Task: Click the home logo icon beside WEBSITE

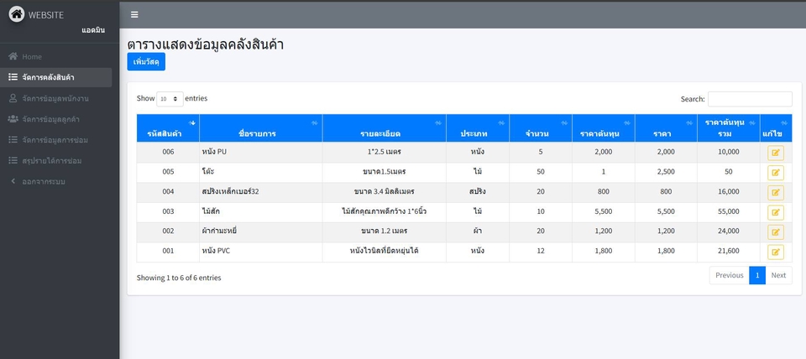Action: click(x=17, y=14)
